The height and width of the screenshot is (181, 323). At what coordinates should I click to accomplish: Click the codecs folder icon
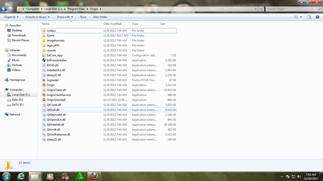[x=44, y=31]
